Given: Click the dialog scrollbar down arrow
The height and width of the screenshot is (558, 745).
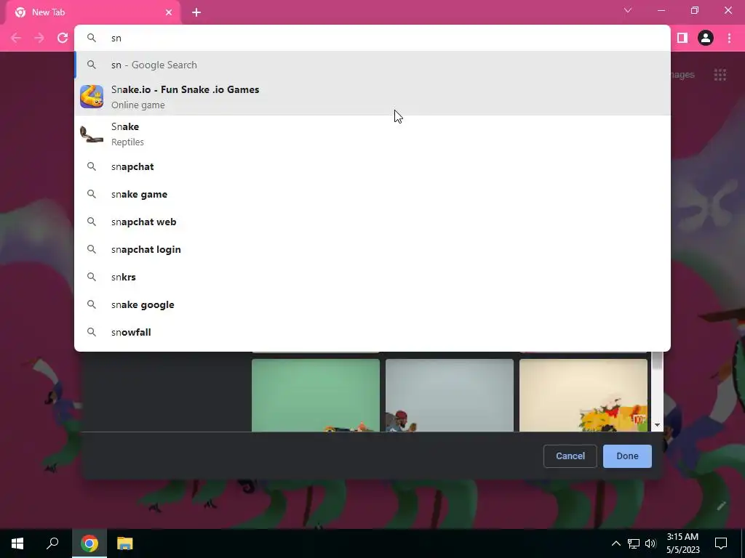Looking at the screenshot, I should click(657, 425).
